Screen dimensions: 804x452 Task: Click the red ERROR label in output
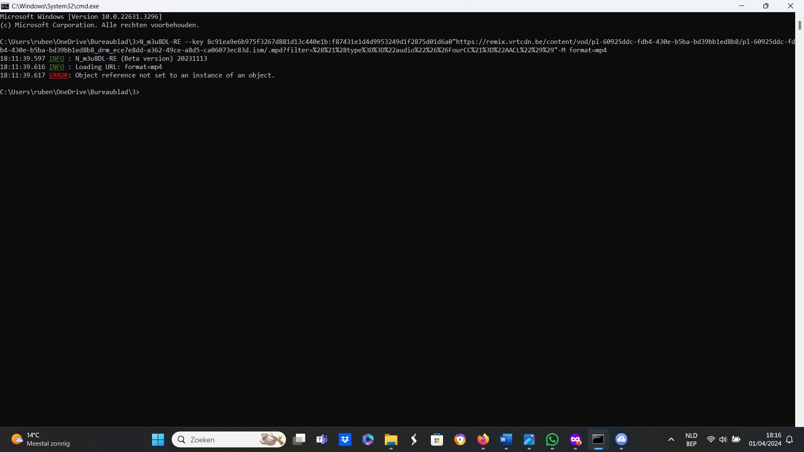[58, 75]
